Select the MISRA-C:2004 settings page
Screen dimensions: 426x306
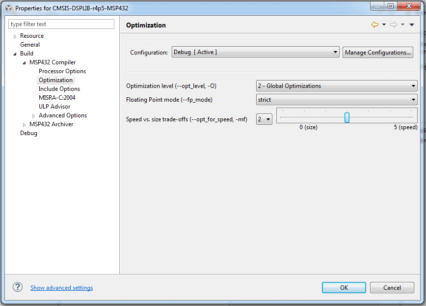point(56,97)
